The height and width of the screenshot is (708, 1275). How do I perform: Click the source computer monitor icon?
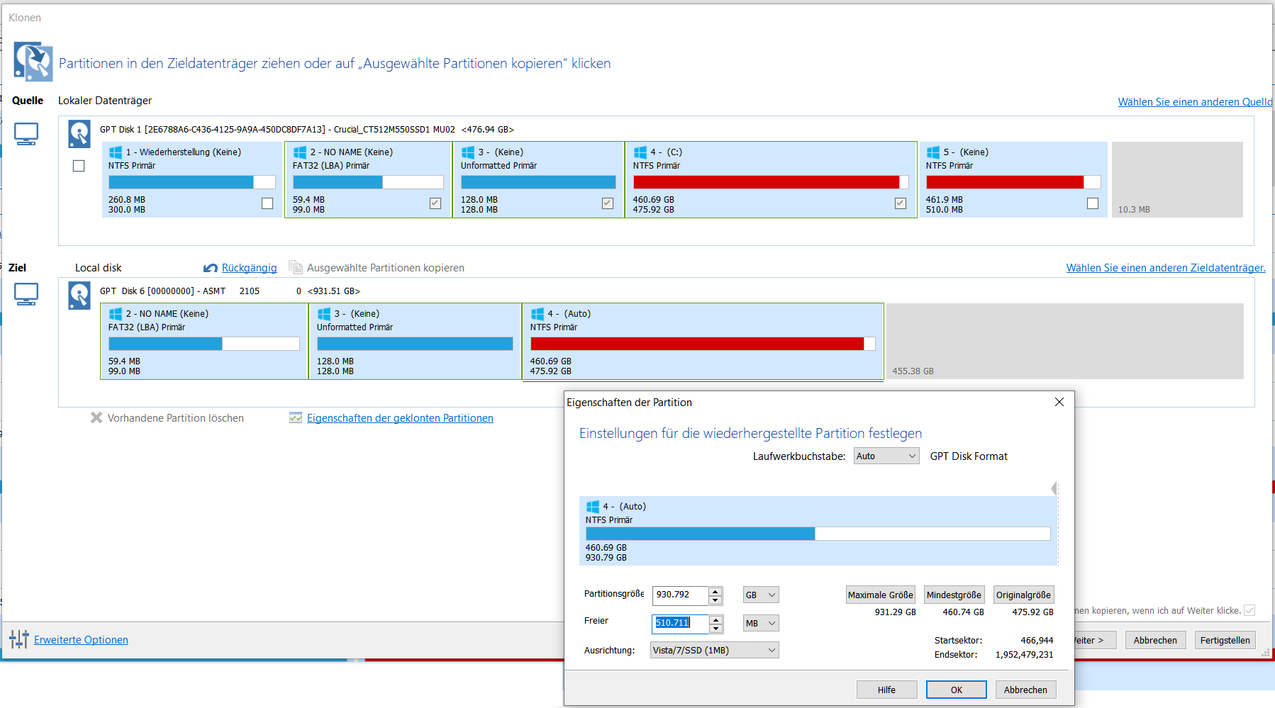coord(26,133)
